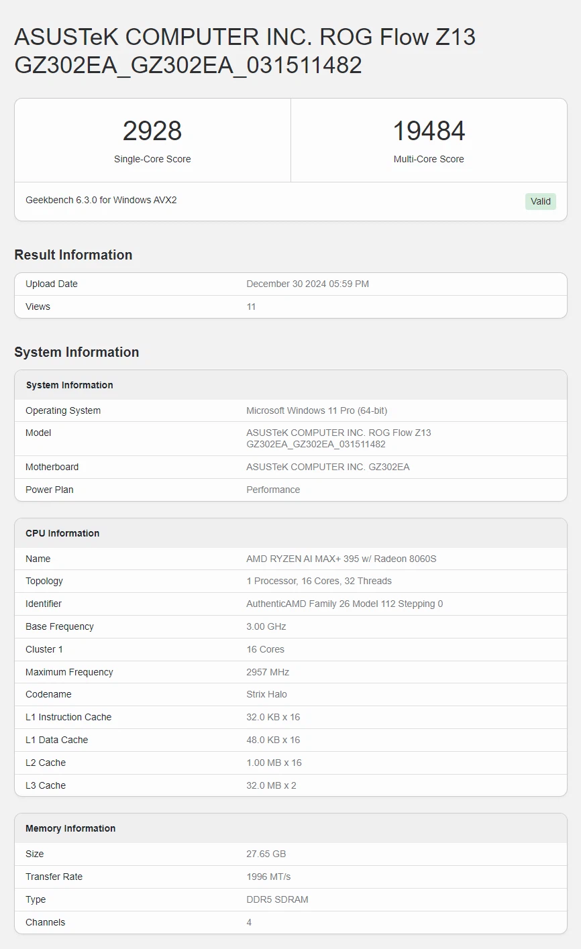Viewport: 581px width, 949px height.
Task: Click the Single-Core Score label
Action: (x=152, y=159)
